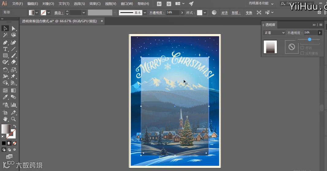327x171 pixels.
Task: Open the 传统基本功能 workspace switcher
Action: 261,4
